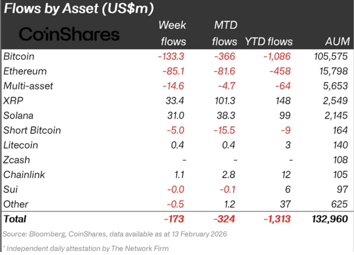Viewport: 354px width, 255px height.
Task: Select the Multi-asset row label
Action: point(28,86)
